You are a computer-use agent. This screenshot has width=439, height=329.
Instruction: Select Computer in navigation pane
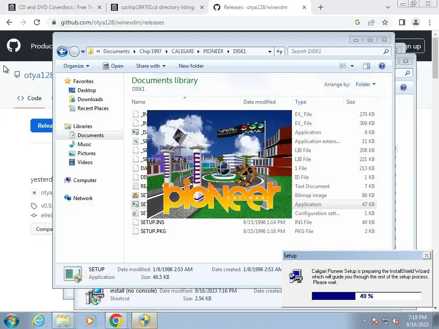[84, 180]
